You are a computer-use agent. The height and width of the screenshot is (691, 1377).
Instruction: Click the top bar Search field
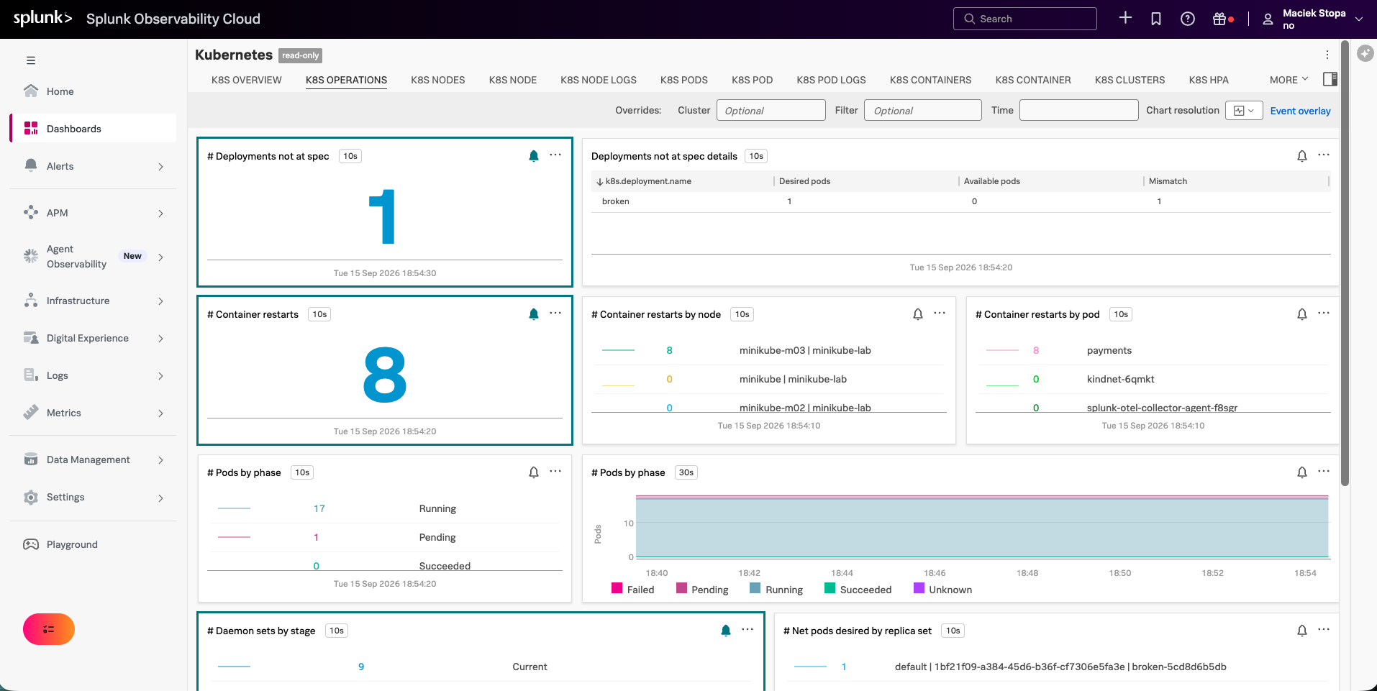tap(1025, 19)
